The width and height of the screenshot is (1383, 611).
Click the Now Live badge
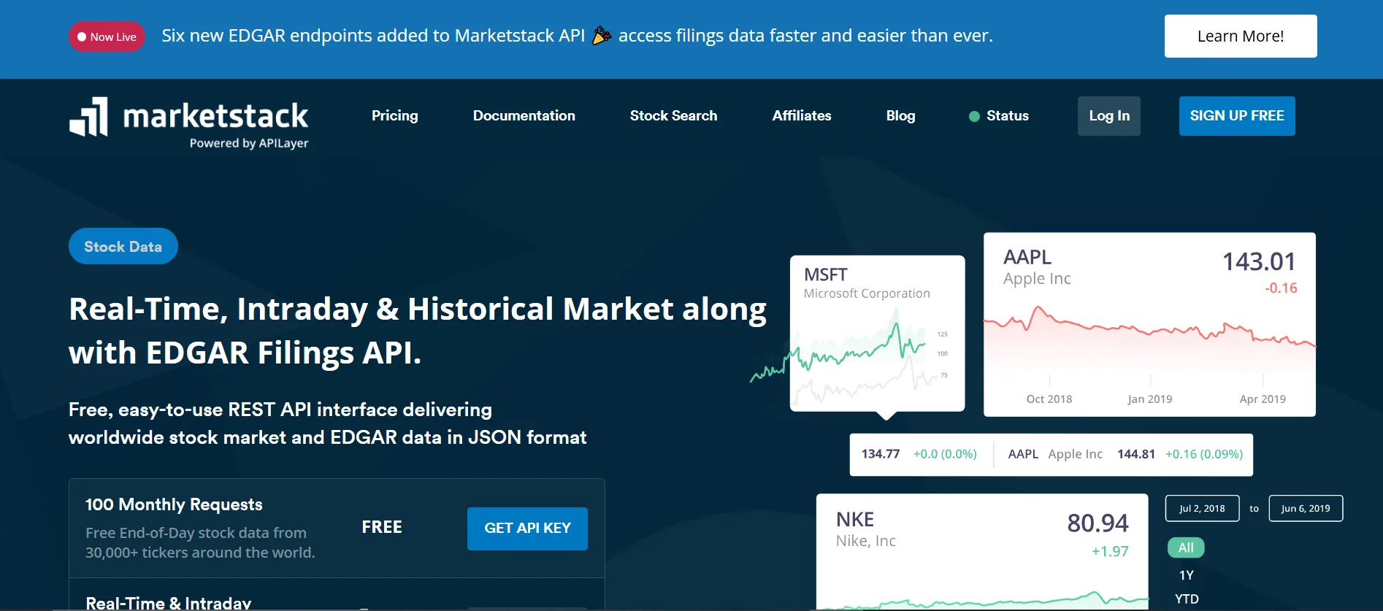click(107, 36)
